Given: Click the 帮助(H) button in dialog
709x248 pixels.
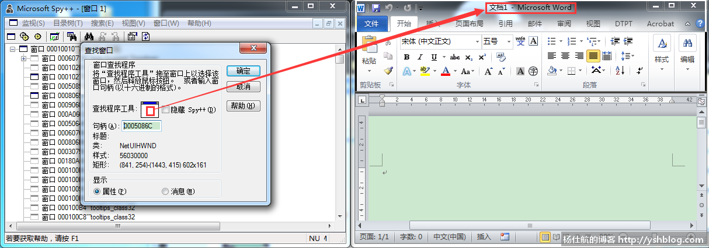Looking at the screenshot, I should (x=244, y=106).
